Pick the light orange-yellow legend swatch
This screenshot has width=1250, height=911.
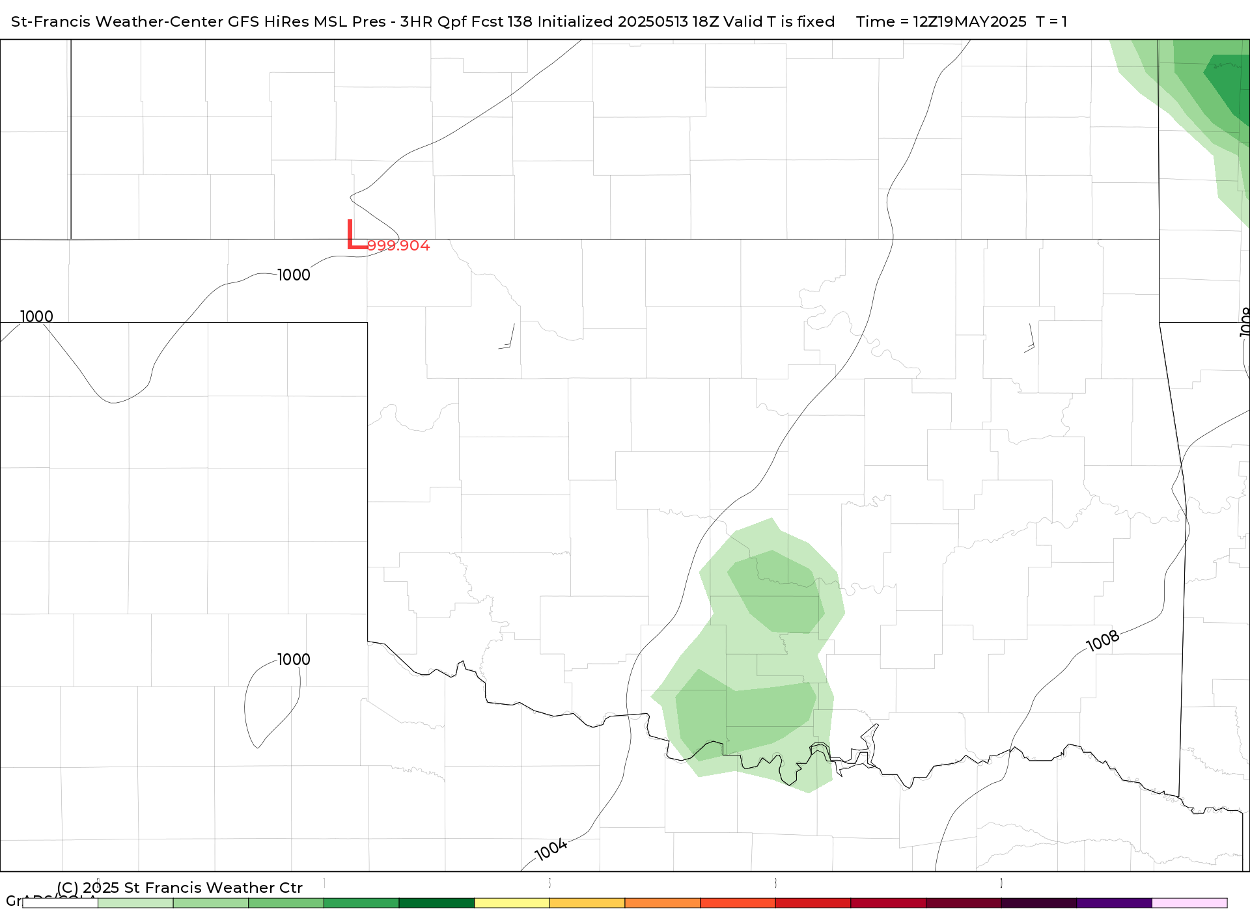tap(587, 903)
